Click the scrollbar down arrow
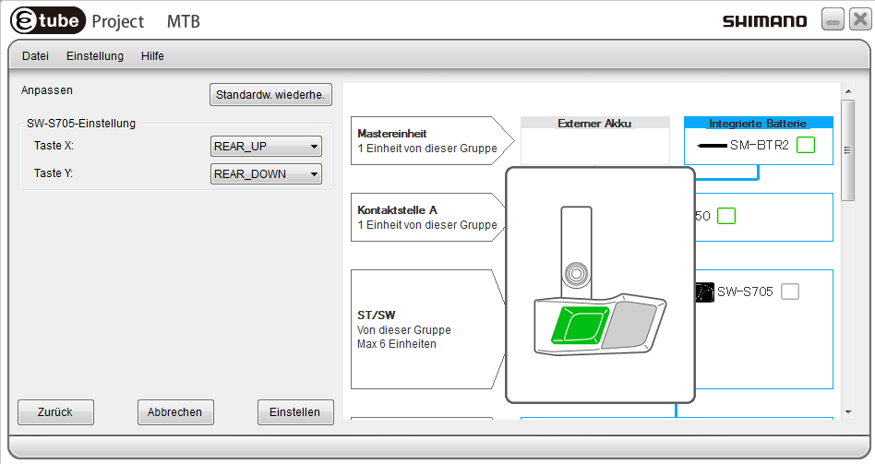This screenshot has width=875, height=464. 848,411
